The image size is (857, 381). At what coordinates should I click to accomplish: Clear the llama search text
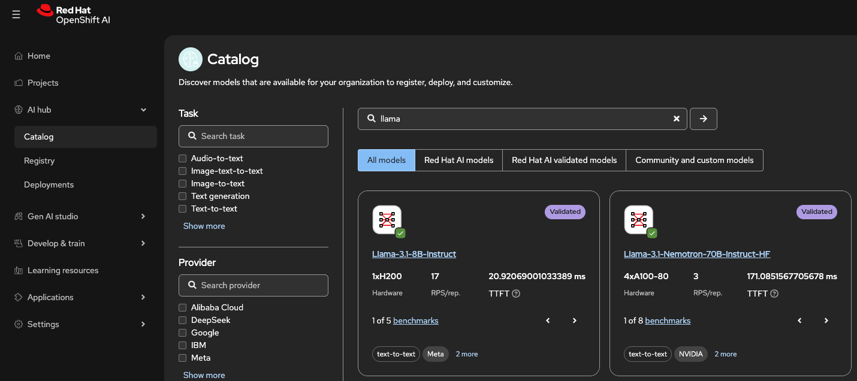tap(677, 119)
